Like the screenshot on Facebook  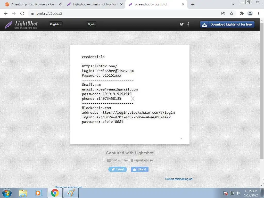140,169
